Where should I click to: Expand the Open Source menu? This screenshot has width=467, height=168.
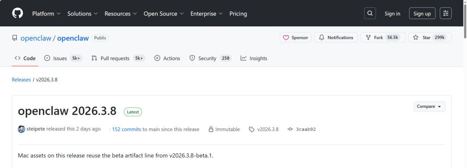pyautogui.click(x=164, y=13)
